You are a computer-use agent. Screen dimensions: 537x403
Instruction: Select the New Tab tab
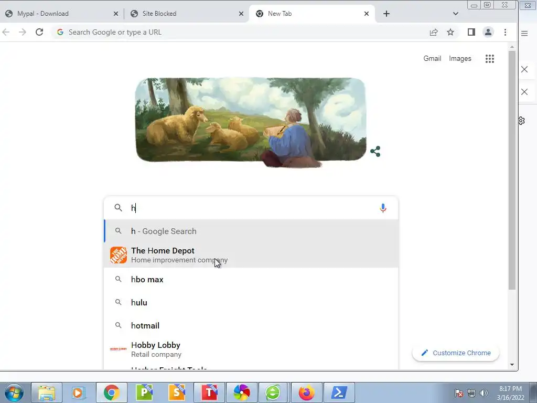(x=313, y=14)
